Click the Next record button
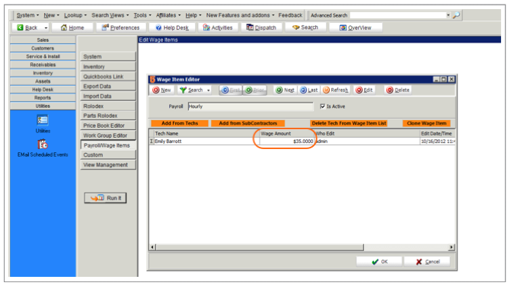Image resolution: width=511 pixels, height=286 pixels. coord(285,90)
